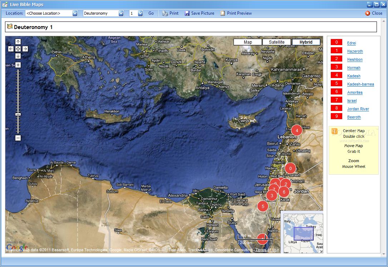This screenshot has width=388, height=267.
Task: Click the scrollbar down arrow
Action: point(384,254)
